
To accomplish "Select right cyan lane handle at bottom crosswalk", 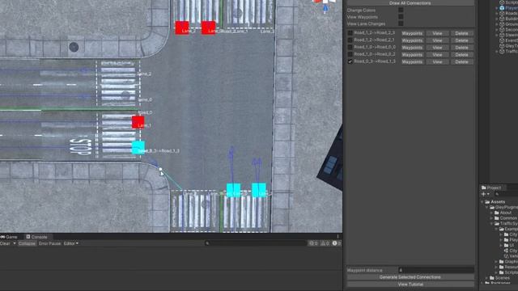I will point(259,191).
